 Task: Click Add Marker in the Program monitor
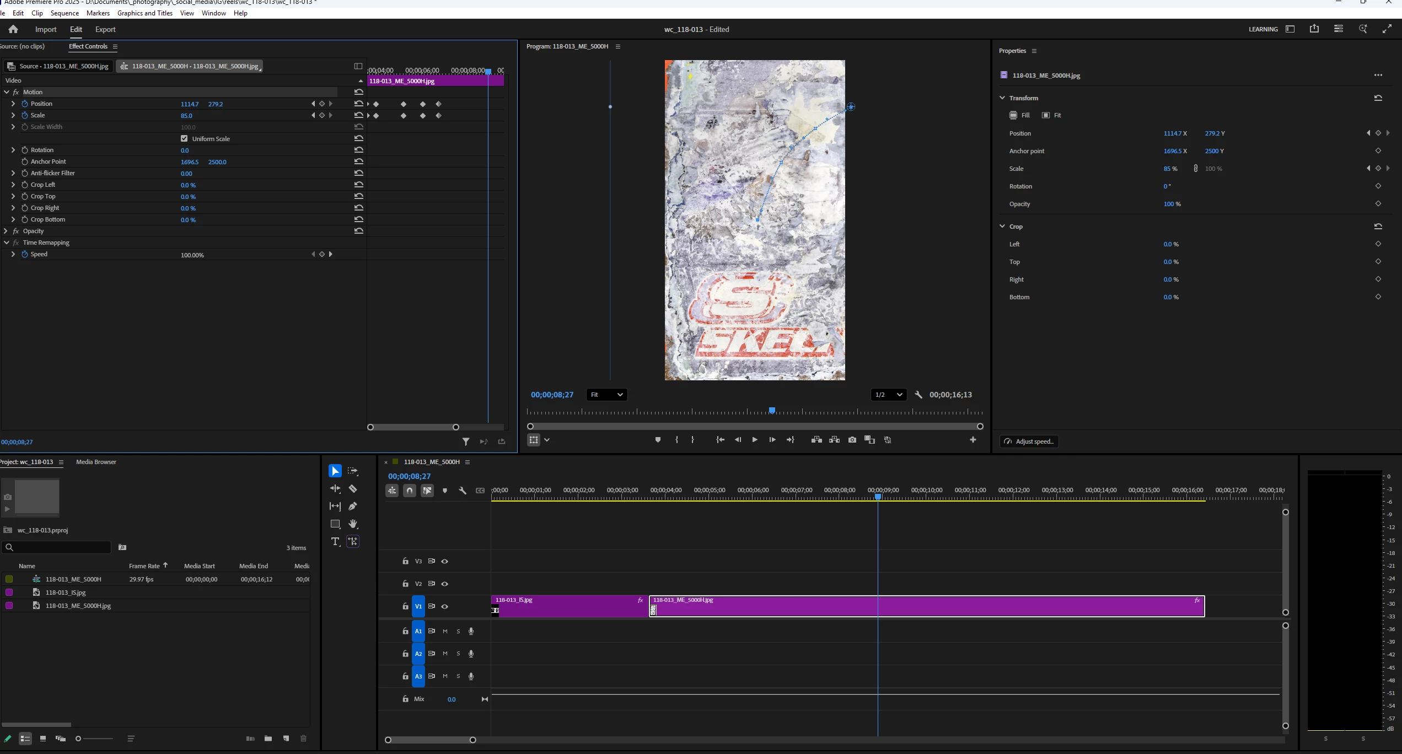(x=658, y=440)
